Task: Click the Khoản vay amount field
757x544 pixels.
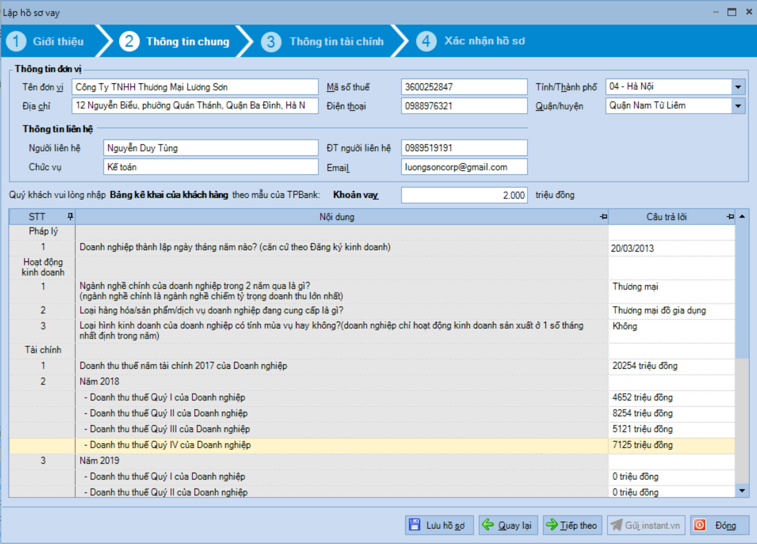Action: pyautogui.click(x=464, y=195)
